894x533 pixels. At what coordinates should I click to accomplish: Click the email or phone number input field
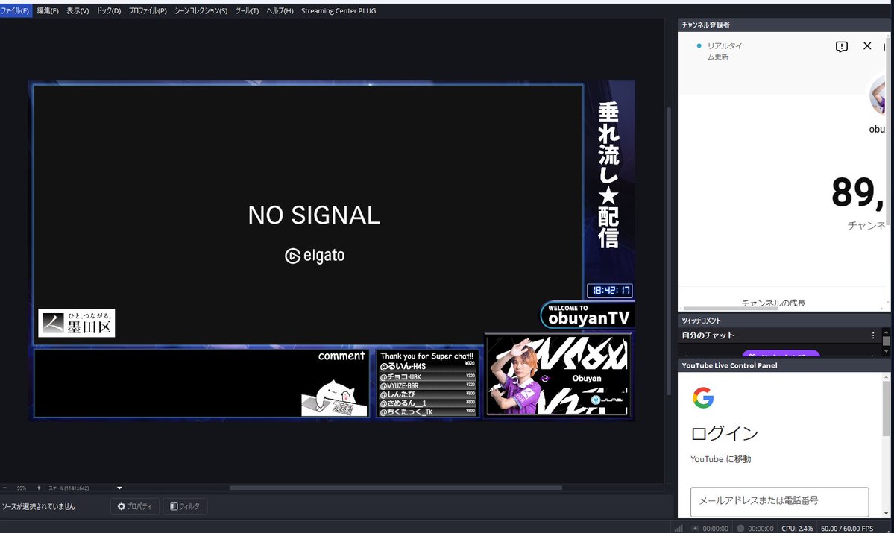(779, 502)
